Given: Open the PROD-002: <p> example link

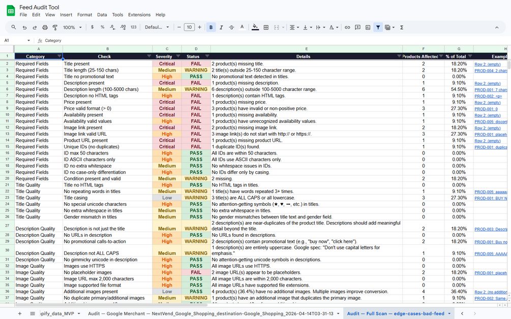Looking at the screenshot, I should [488, 97].
